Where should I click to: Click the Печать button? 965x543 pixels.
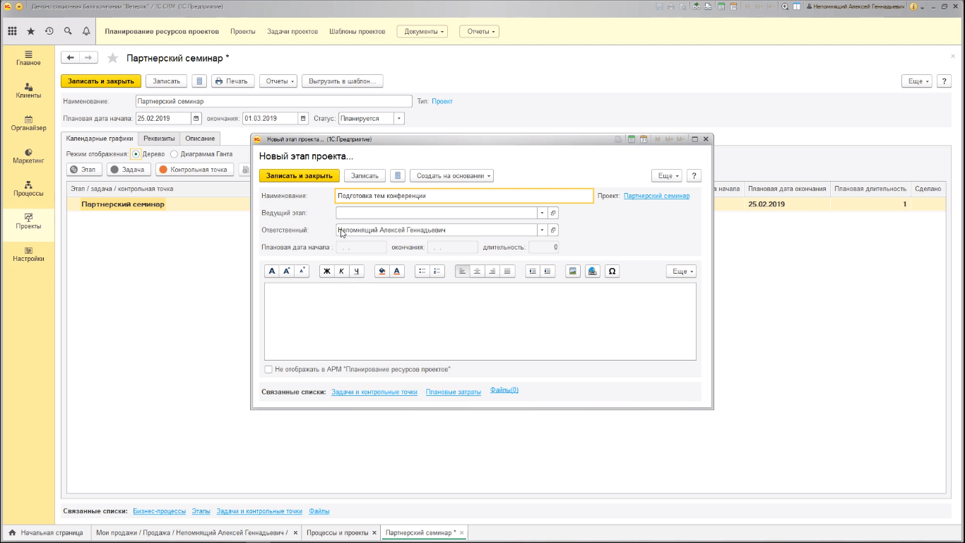[x=233, y=81]
